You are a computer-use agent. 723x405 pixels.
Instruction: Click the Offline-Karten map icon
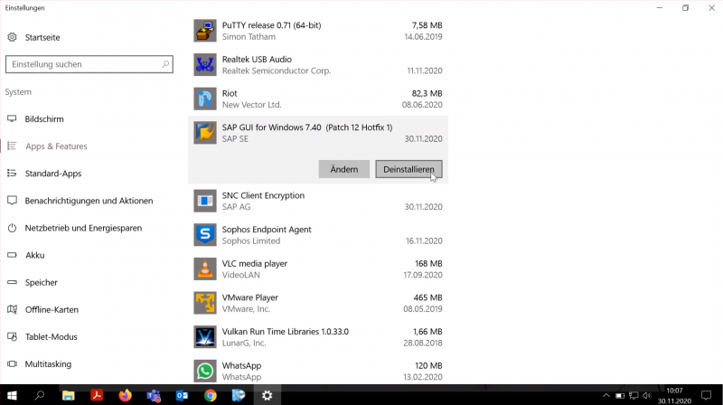(12, 309)
